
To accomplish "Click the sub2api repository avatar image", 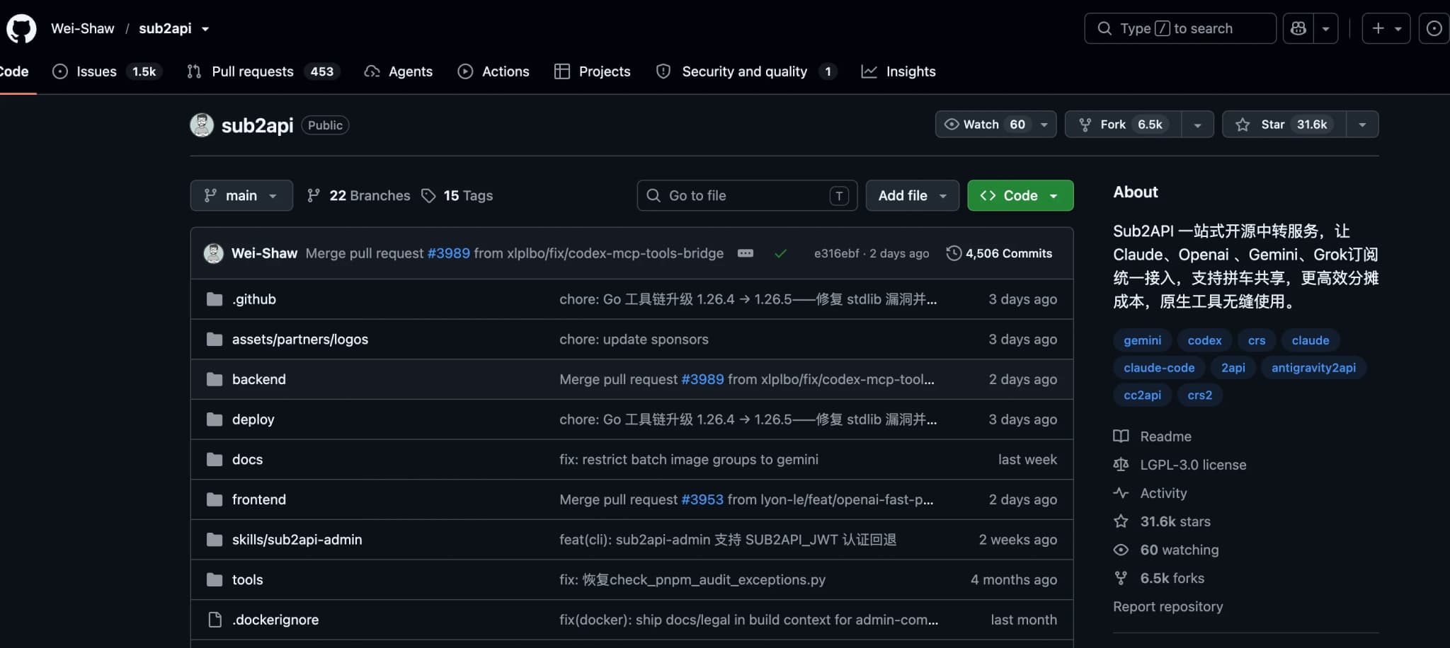I will (202, 125).
